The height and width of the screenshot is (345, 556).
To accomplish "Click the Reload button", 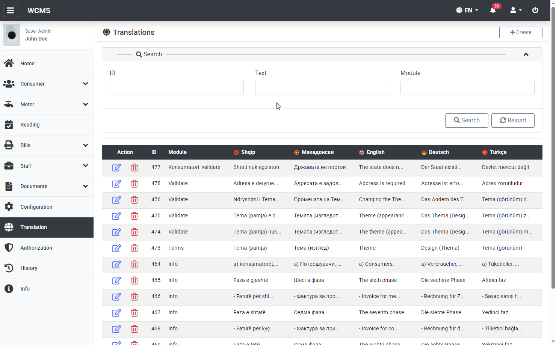I will pos(513,121).
